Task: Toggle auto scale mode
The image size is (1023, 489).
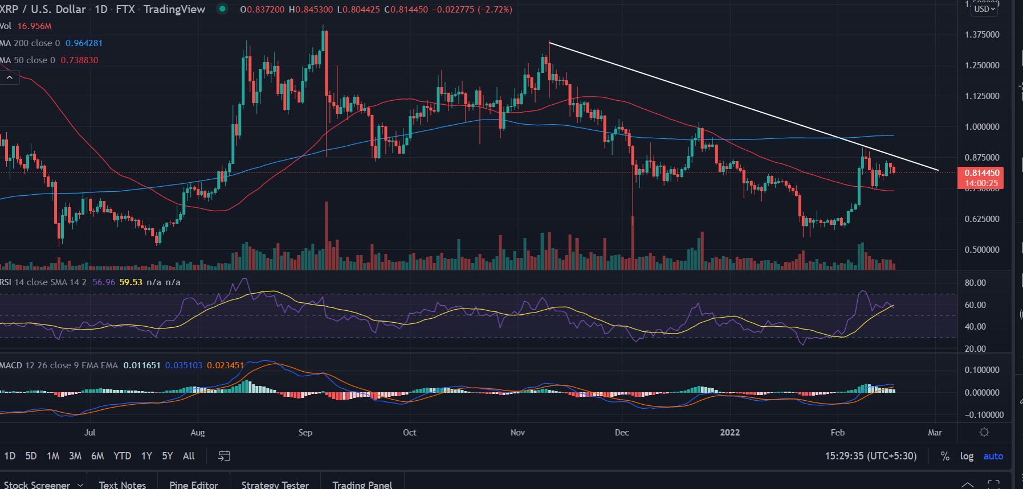Action: (993, 456)
